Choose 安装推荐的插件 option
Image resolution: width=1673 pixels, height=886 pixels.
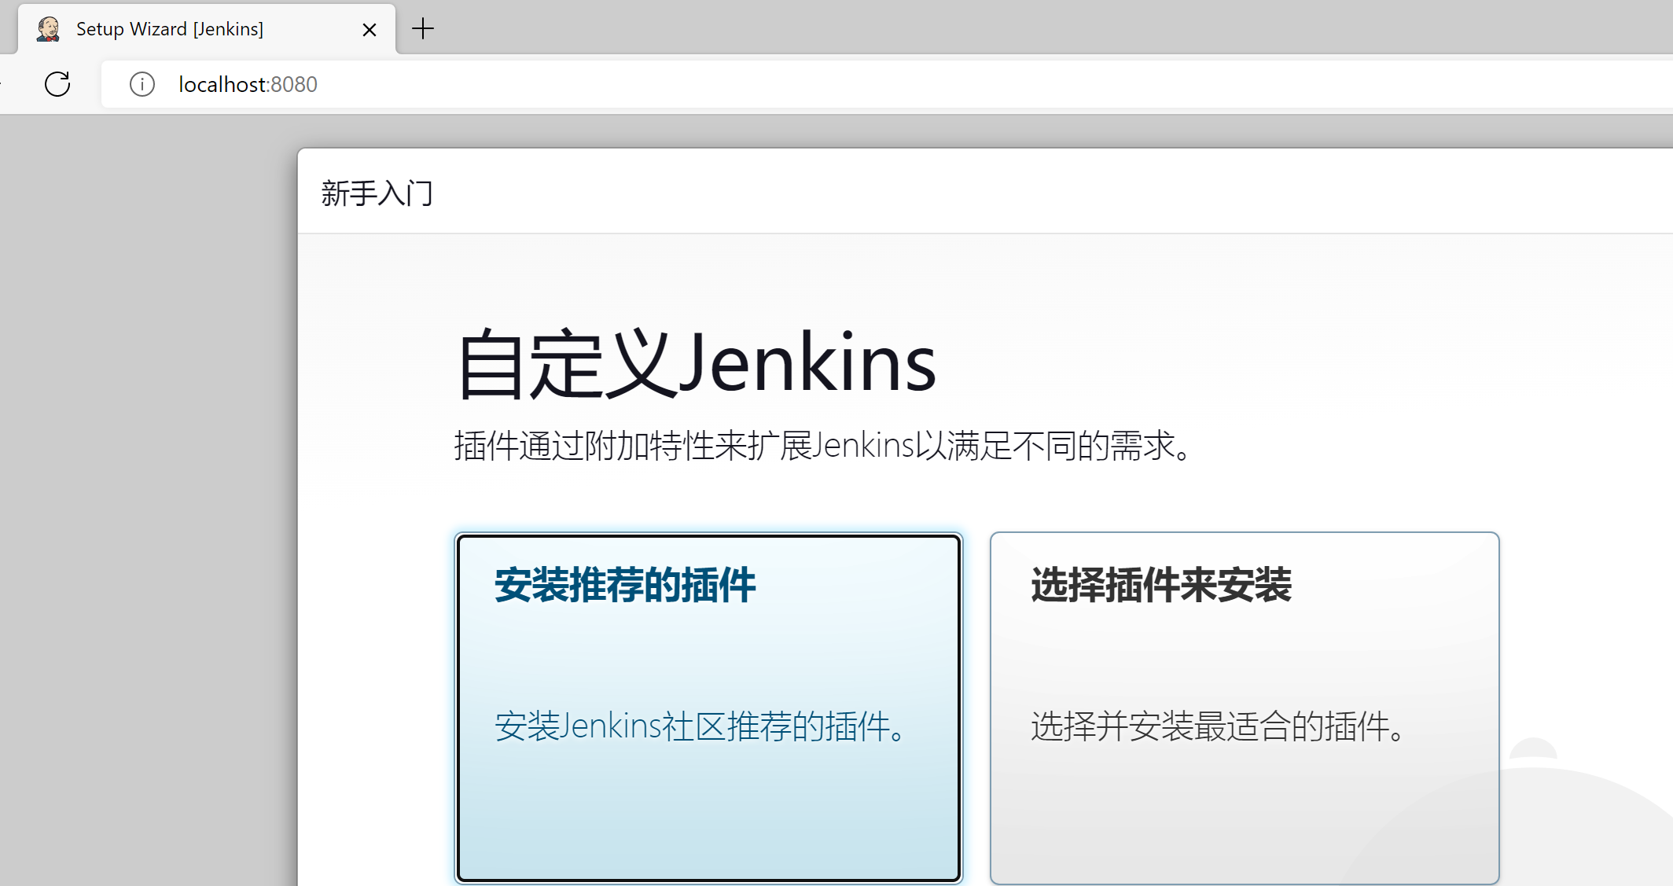pyautogui.click(x=708, y=708)
